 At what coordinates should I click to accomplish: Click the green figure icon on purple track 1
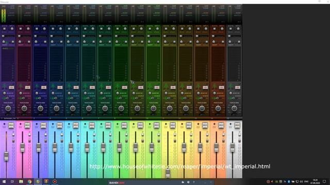[x=5, y=86]
